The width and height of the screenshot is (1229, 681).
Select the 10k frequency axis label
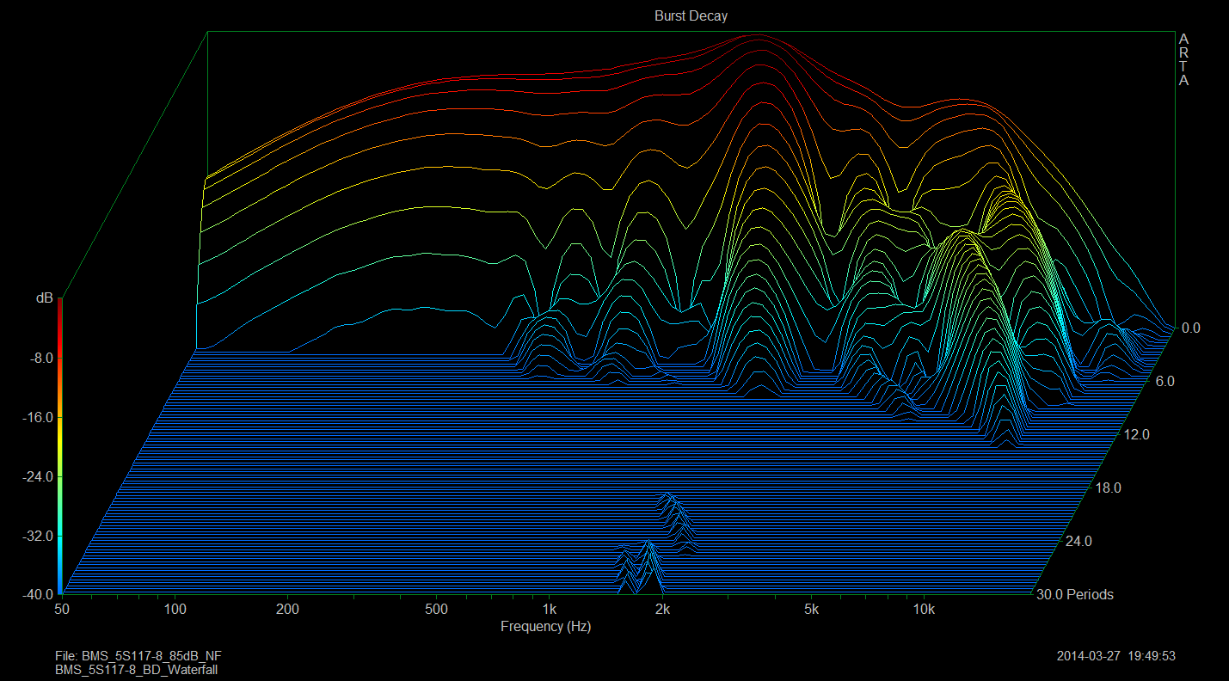coord(924,610)
